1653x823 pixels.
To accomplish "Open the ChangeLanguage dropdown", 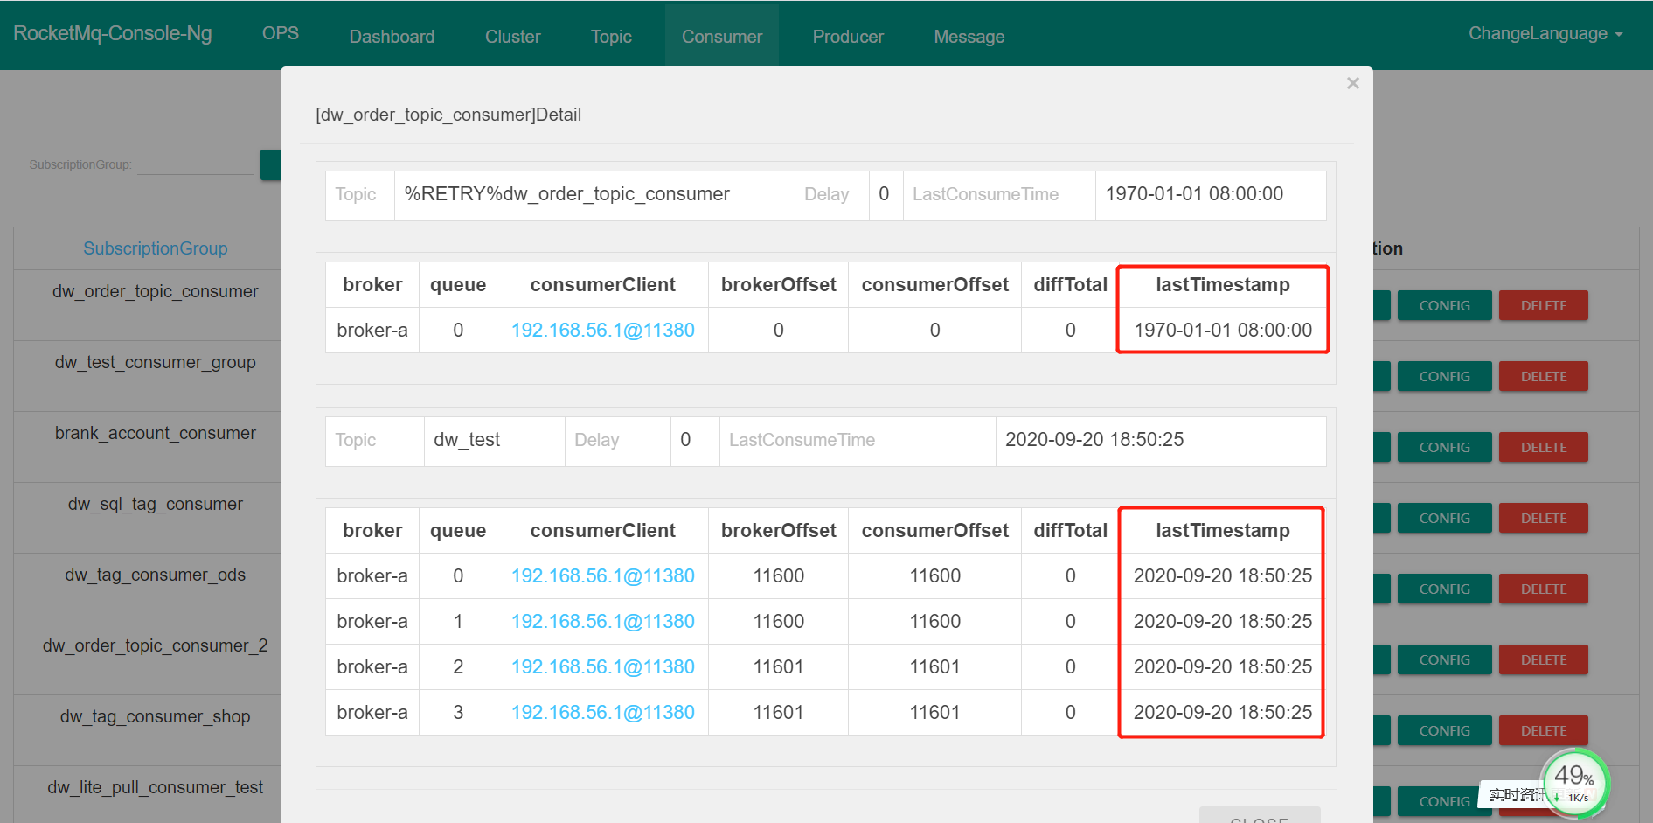I will tap(1545, 34).
